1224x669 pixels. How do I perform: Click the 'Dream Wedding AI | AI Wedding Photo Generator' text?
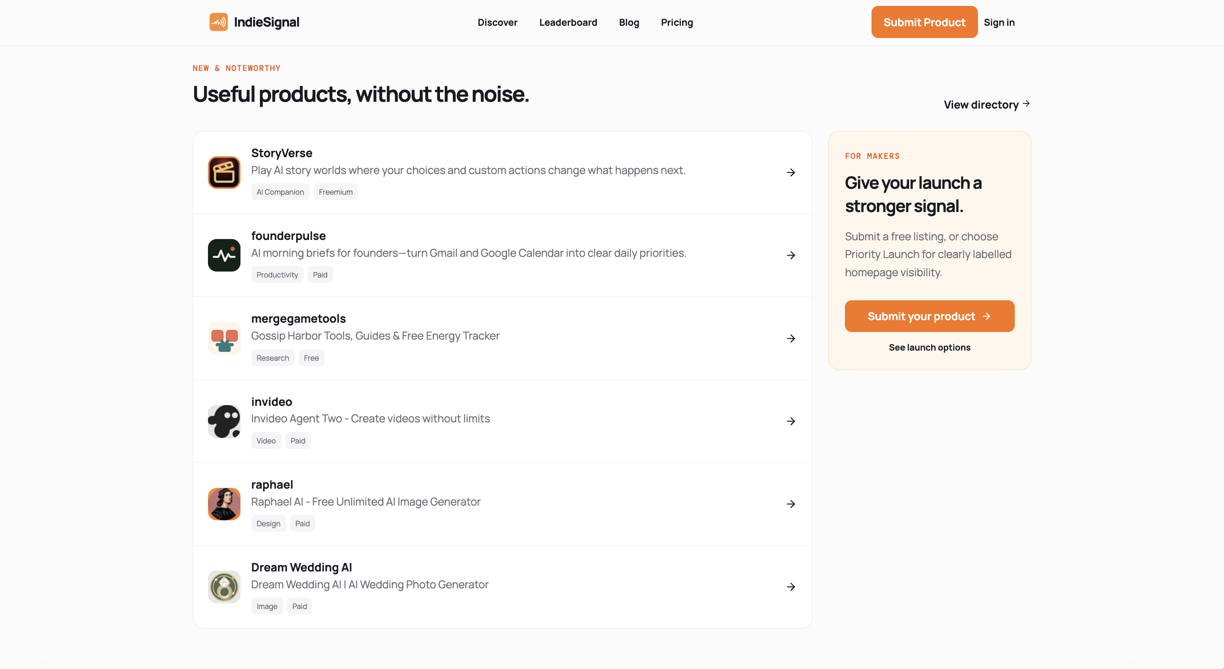pyautogui.click(x=370, y=585)
